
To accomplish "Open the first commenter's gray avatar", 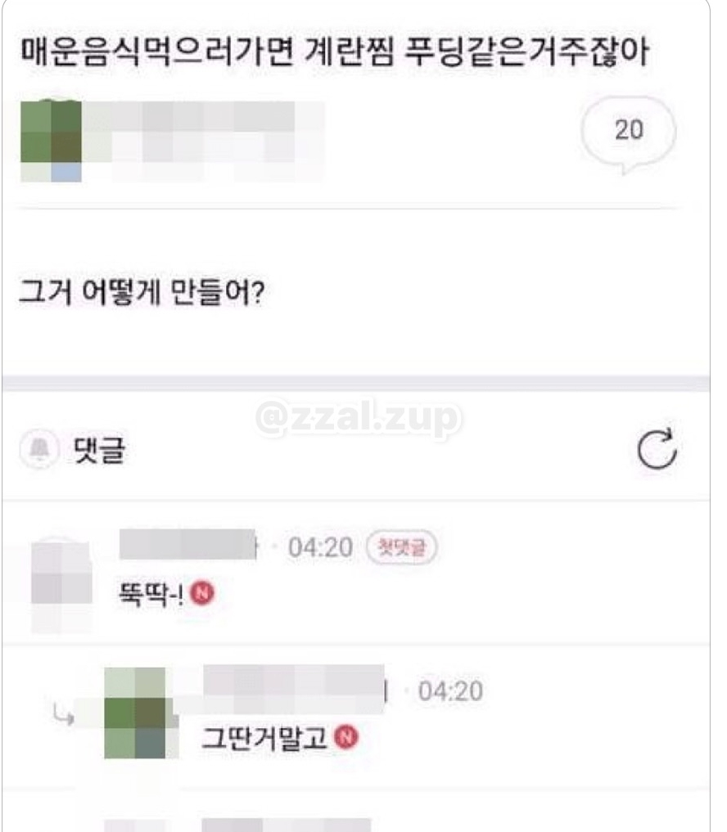I will pyautogui.click(x=61, y=586).
